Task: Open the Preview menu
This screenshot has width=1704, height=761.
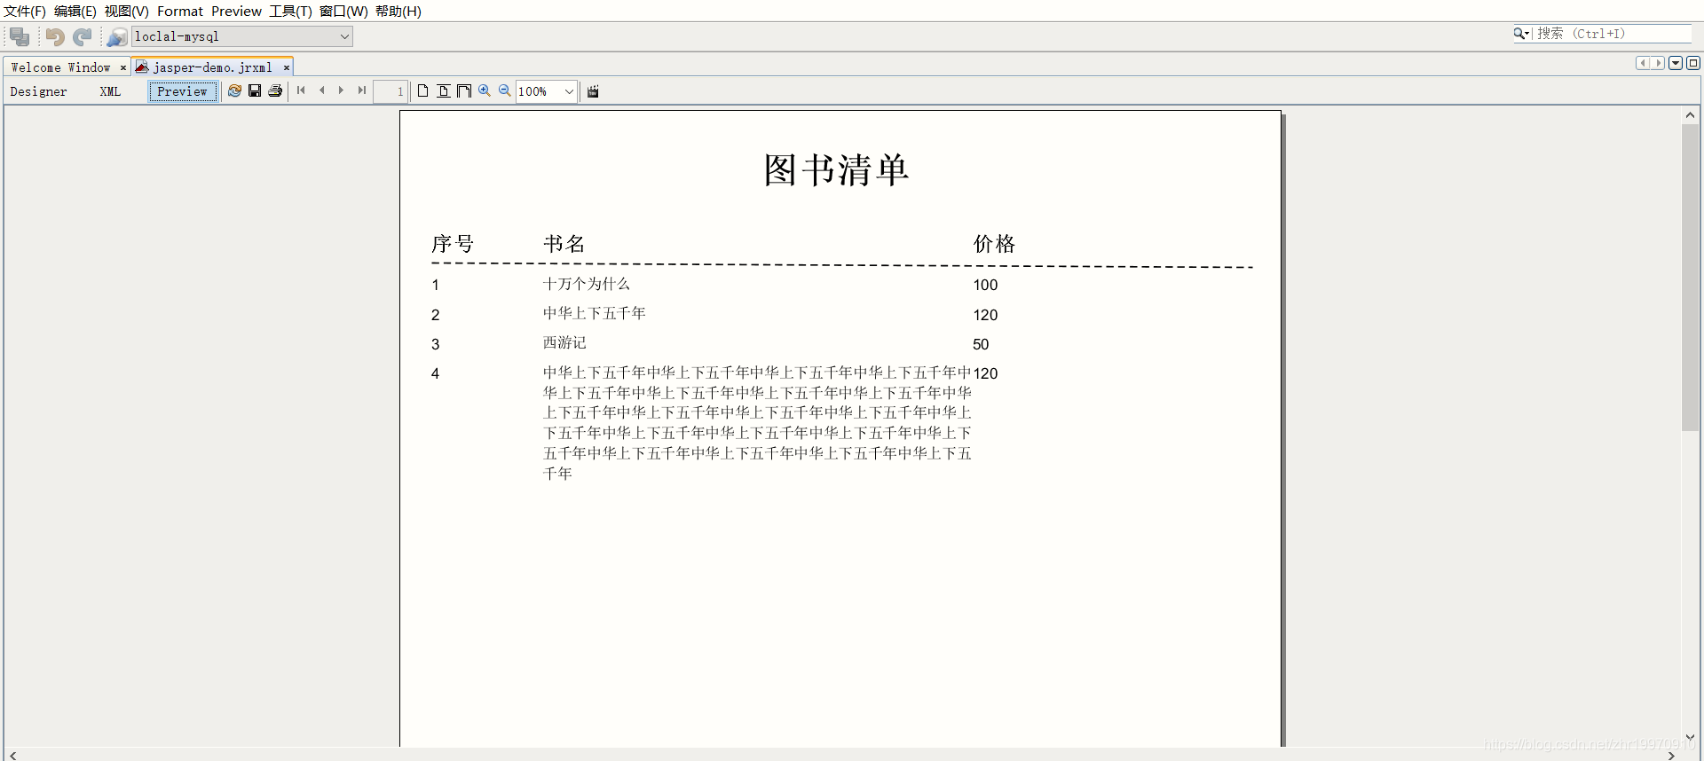Action: [237, 11]
